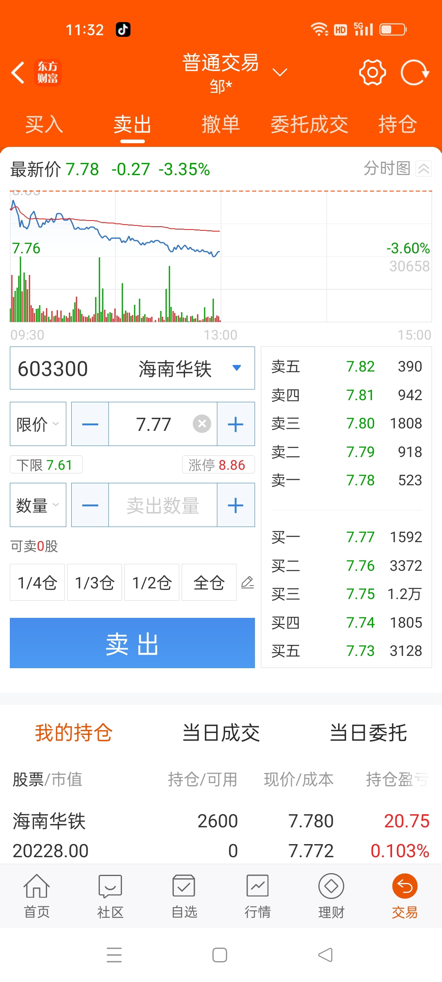Open the 限价 order type dropdown
The width and height of the screenshot is (442, 982).
click(x=38, y=424)
